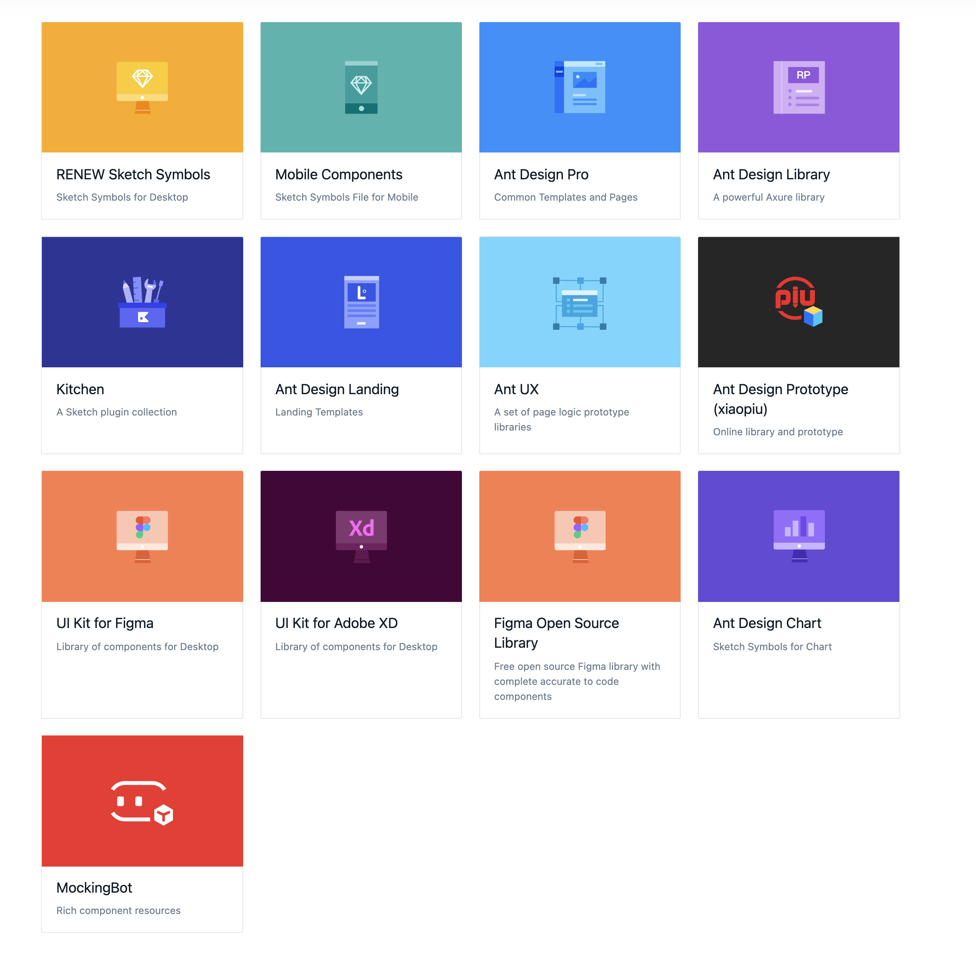Click the Mobile Components phone icon
This screenshot has width=976, height=959.
tap(361, 87)
